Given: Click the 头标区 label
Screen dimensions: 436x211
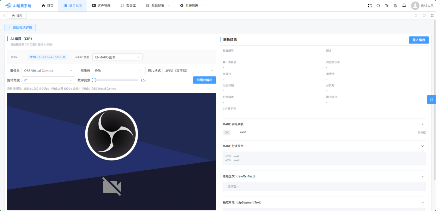Looking at the screenshot, I should 422,132.
